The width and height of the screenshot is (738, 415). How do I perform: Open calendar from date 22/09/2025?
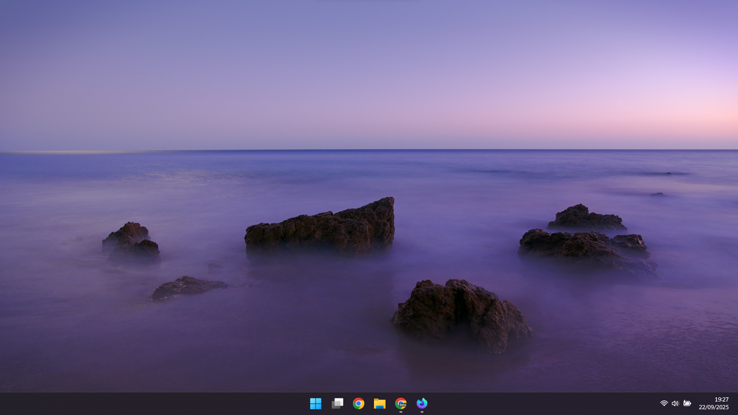coord(714,407)
